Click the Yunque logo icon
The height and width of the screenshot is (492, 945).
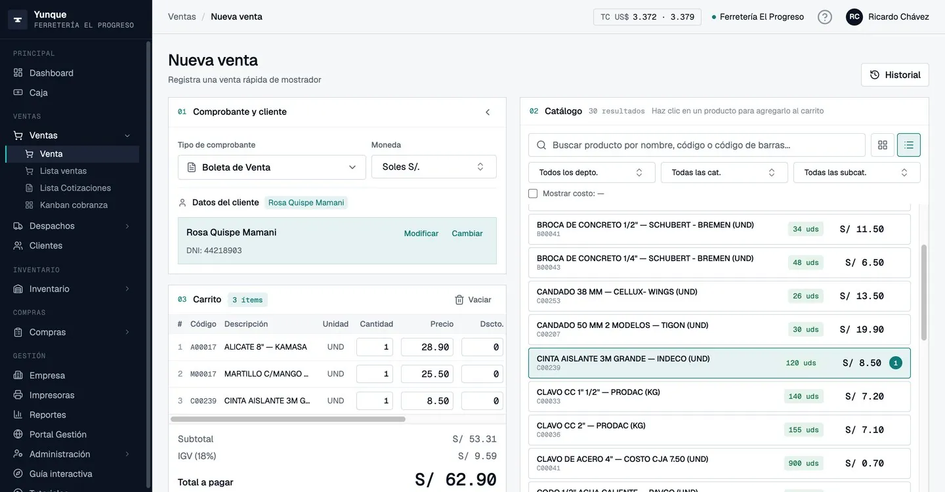pos(18,20)
